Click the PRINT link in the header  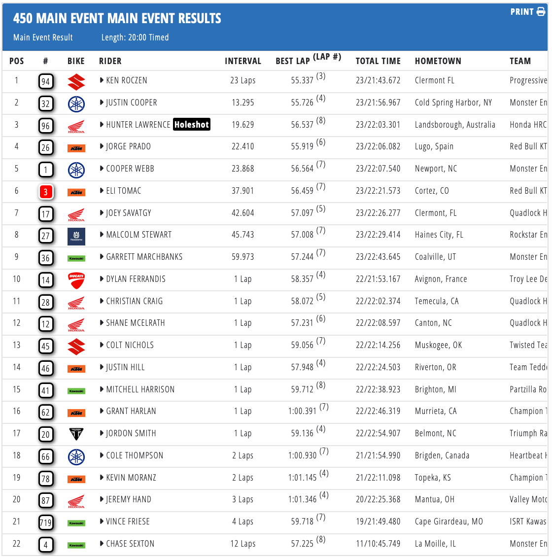coord(522,12)
